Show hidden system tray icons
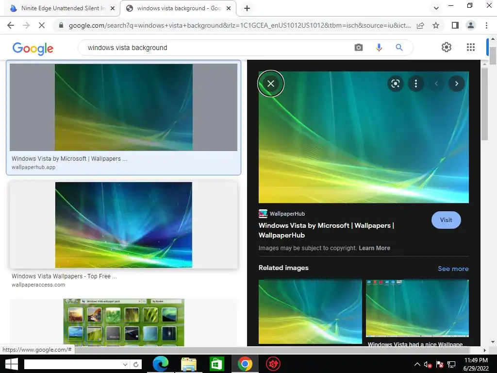The height and width of the screenshot is (373, 497). 417,364
